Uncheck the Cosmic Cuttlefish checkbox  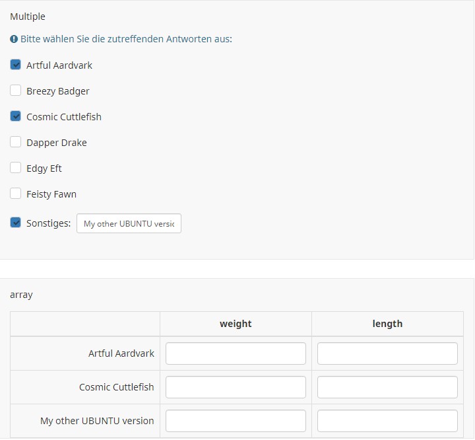point(16,116)
